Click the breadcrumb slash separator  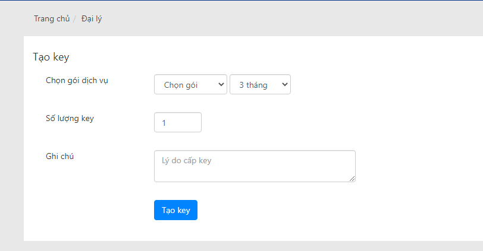pyautogui.click(x=74, y=19)
